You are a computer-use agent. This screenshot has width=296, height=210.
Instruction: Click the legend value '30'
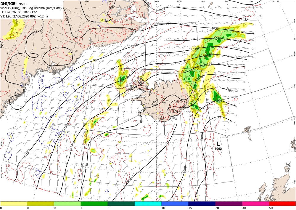[x=244, y=208]
